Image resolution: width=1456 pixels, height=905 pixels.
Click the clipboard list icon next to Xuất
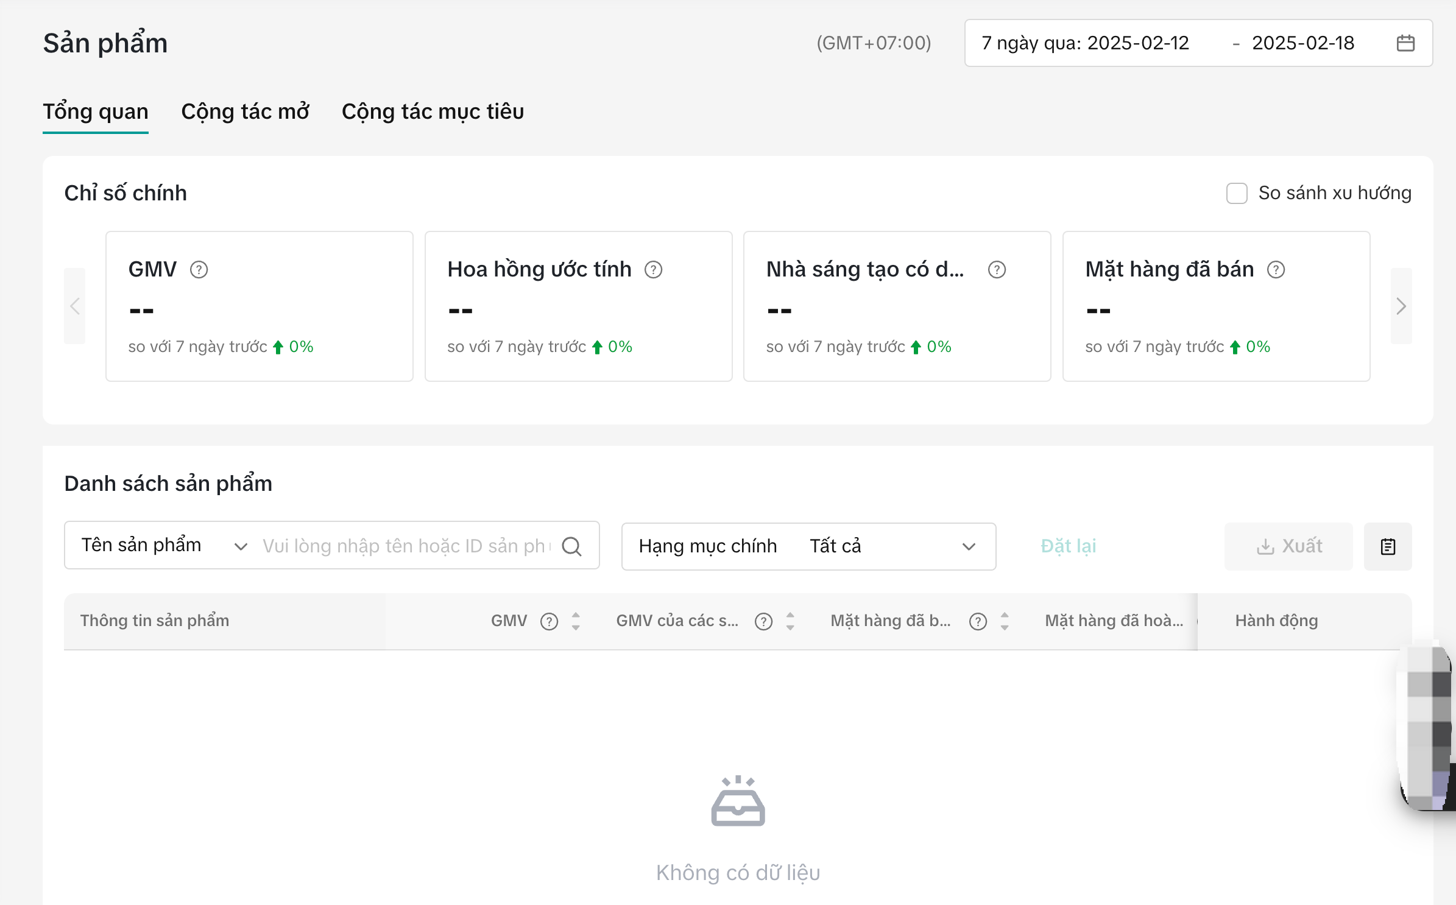pyautogui.click(x=1388, y=546)
